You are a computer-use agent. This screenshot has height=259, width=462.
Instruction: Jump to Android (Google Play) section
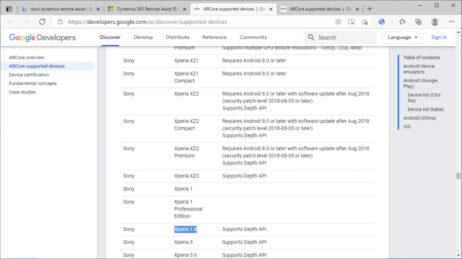tap(420, 83)
